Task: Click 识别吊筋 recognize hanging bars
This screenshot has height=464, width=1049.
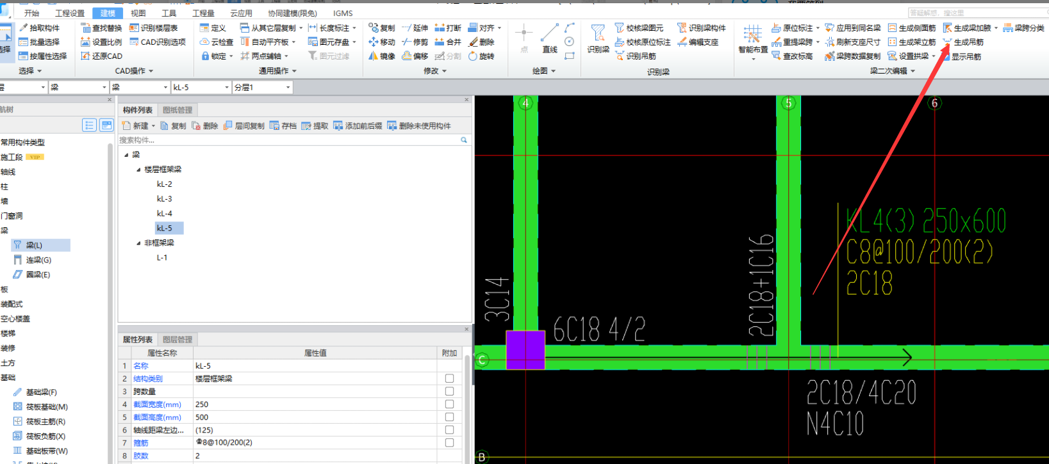Action: (x=635, y=56)
